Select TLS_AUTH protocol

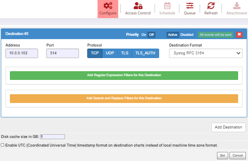pyautogui.click(x=145, y=53)
